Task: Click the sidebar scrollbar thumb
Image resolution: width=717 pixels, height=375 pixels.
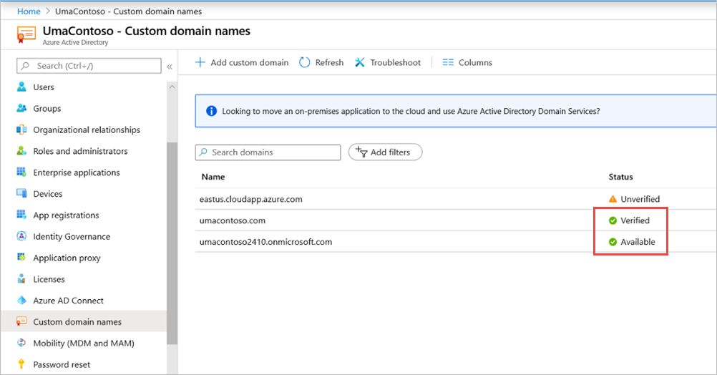Action: (x=172, y=243)
